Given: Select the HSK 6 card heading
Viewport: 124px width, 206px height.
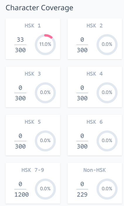Looking at the screenshot, I should coord(95,122).
